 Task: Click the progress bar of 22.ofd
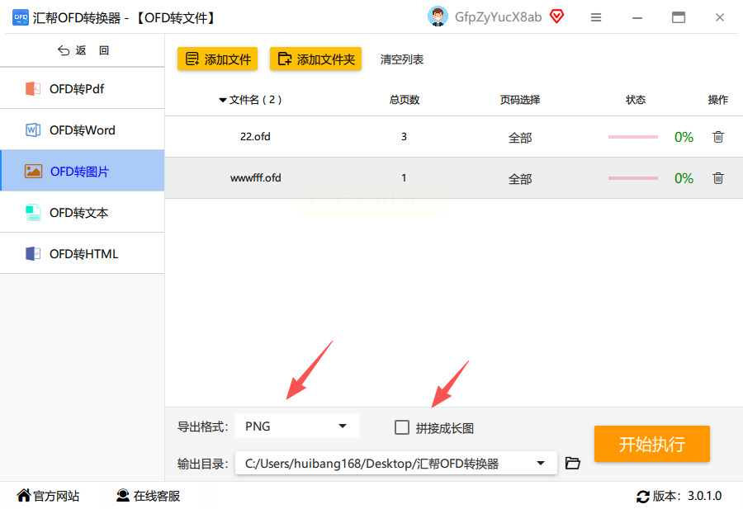(x=633, y=137)
